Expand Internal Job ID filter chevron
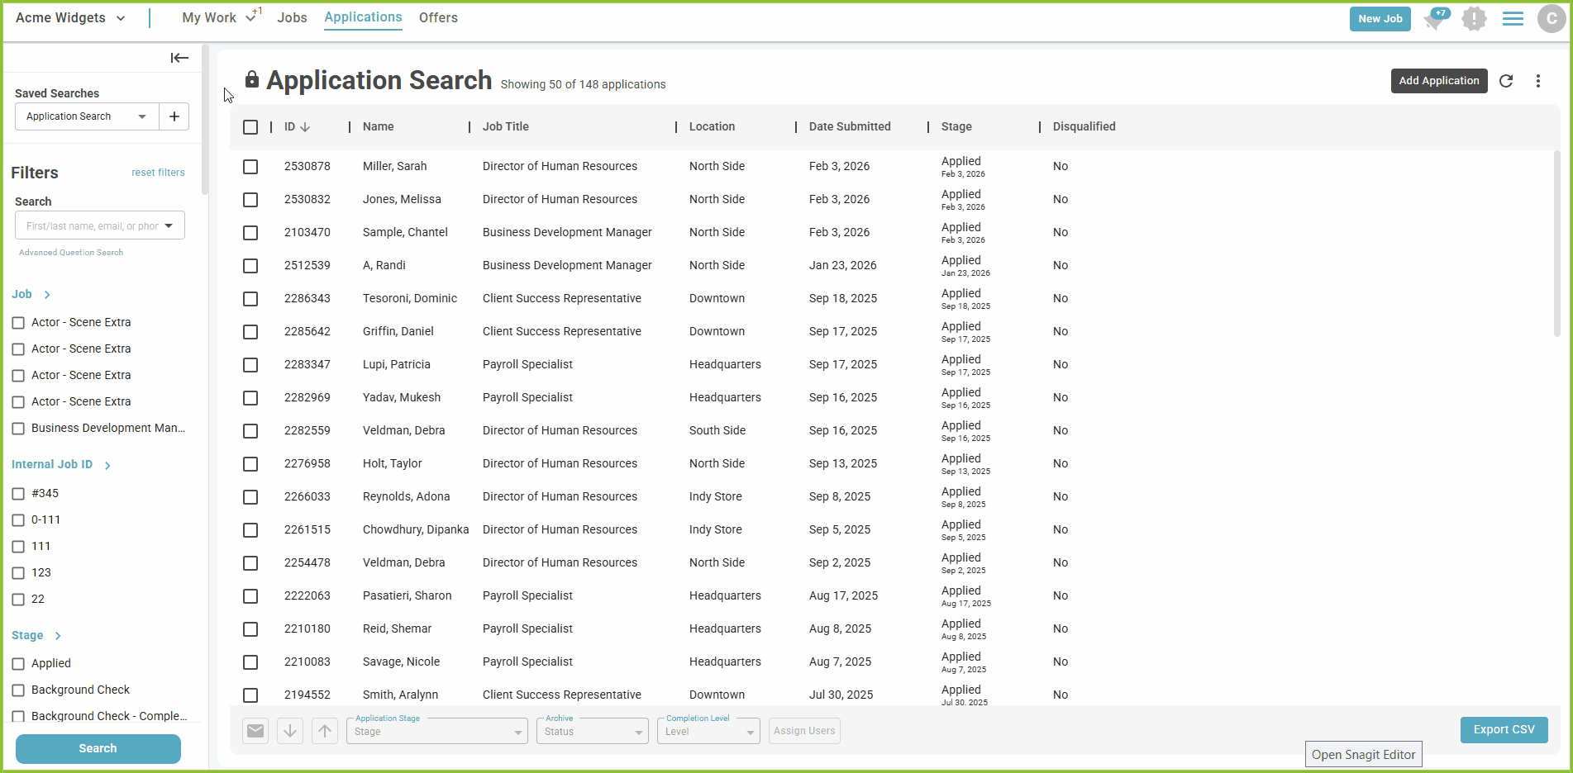Image resolution: width=1573 pixels, height=773 pixels. click(107, 466)
